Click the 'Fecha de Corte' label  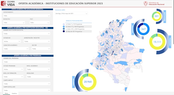coord(60,10)
